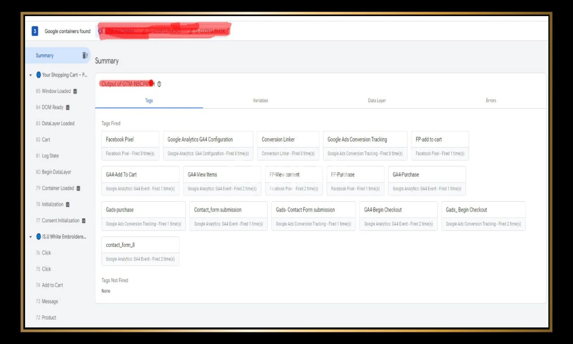Click the help icon next to Output of GTM

159,84
